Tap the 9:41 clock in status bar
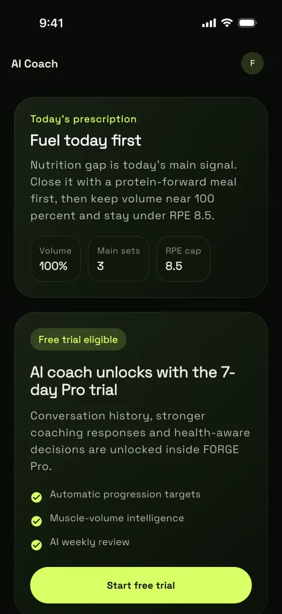Viewport: 282px width, 614px height. tap(51, 23)
